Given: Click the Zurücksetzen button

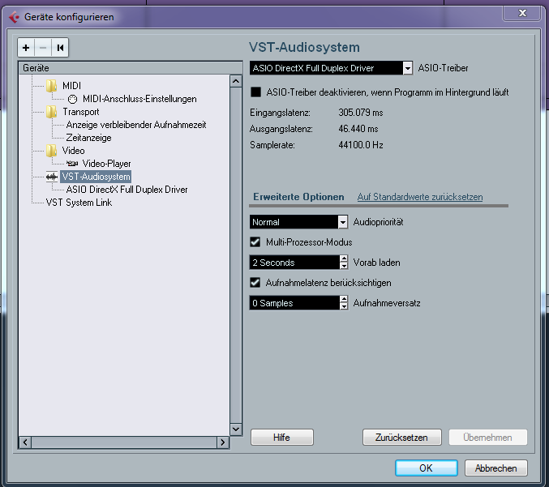Looking at the screenshot, I should [401, 438].
